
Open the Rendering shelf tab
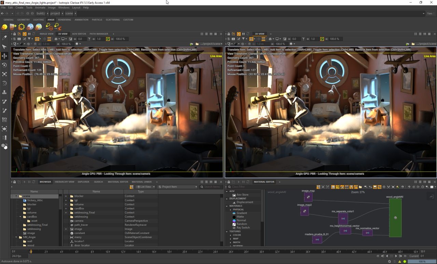point(65,20)
